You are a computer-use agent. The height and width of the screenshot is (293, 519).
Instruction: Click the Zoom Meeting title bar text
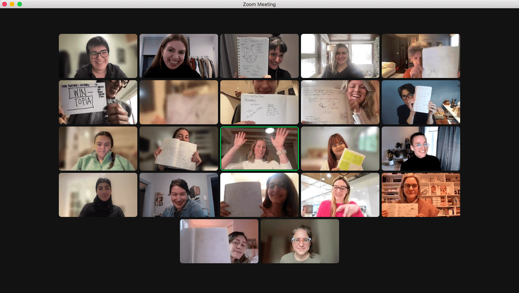tap(259, 4)
